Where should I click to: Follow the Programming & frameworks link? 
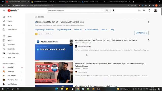(44, 30)
